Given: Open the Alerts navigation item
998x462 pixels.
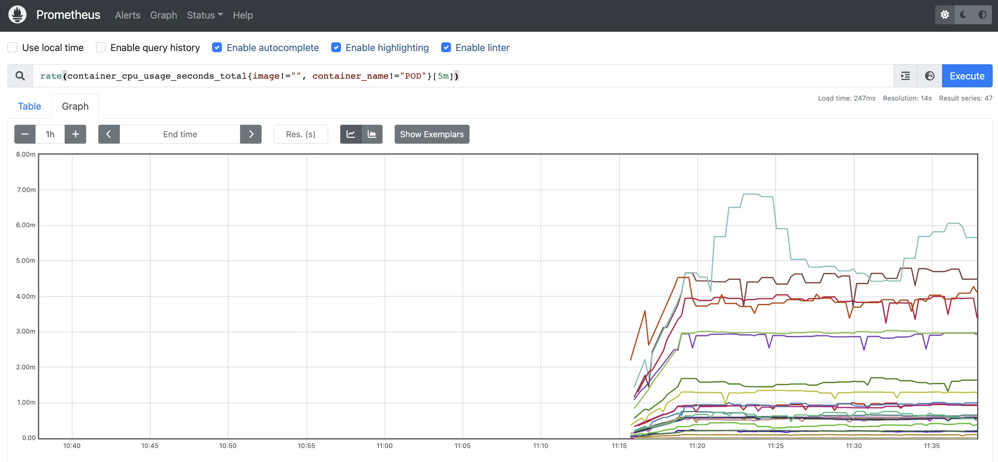Looking at the screenshot, I should [x=127, y=15].
